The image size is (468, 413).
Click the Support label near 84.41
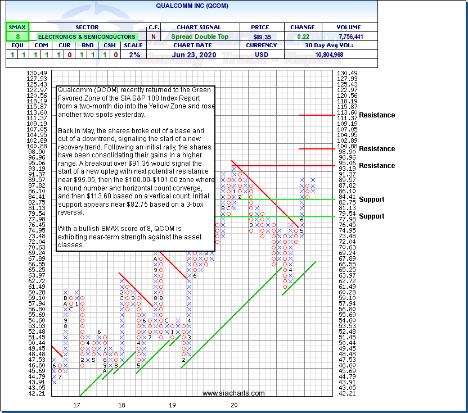(x=372, y=199)
